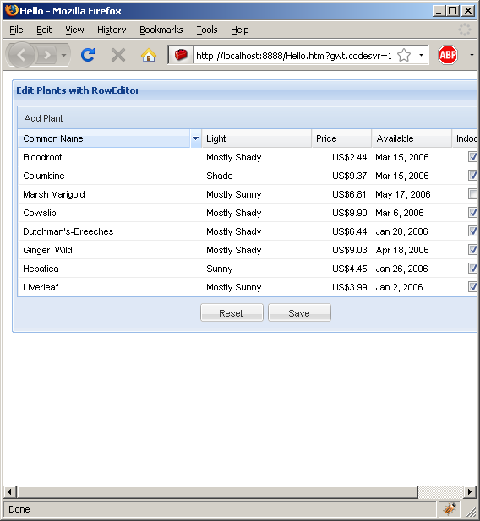Click the red toolbox site icon
This screenshot has height=521, width=480.
[x=181, y=55]
